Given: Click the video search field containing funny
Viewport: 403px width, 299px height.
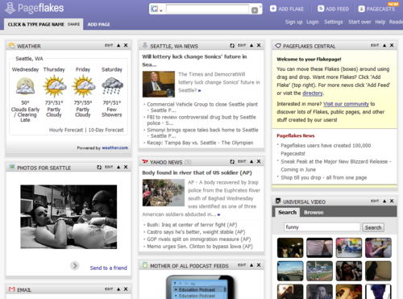Looking at the screenshot, I should tap(322, 227).
